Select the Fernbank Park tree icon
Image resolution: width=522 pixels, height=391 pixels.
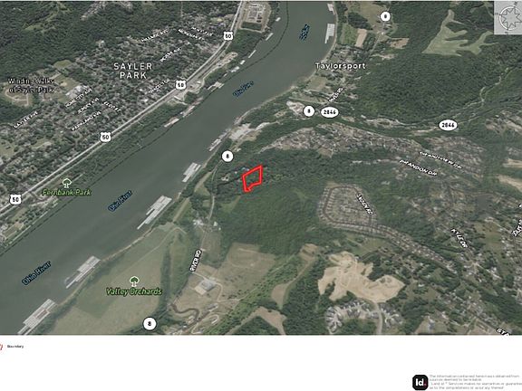(67, 183)
